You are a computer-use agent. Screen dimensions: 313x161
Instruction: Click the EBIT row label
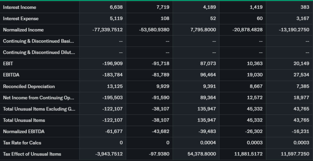tap(8, 64)
